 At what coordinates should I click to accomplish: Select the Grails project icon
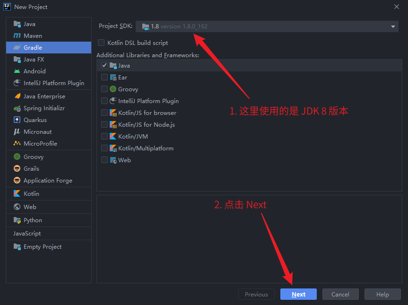click(x=17, y=169)
